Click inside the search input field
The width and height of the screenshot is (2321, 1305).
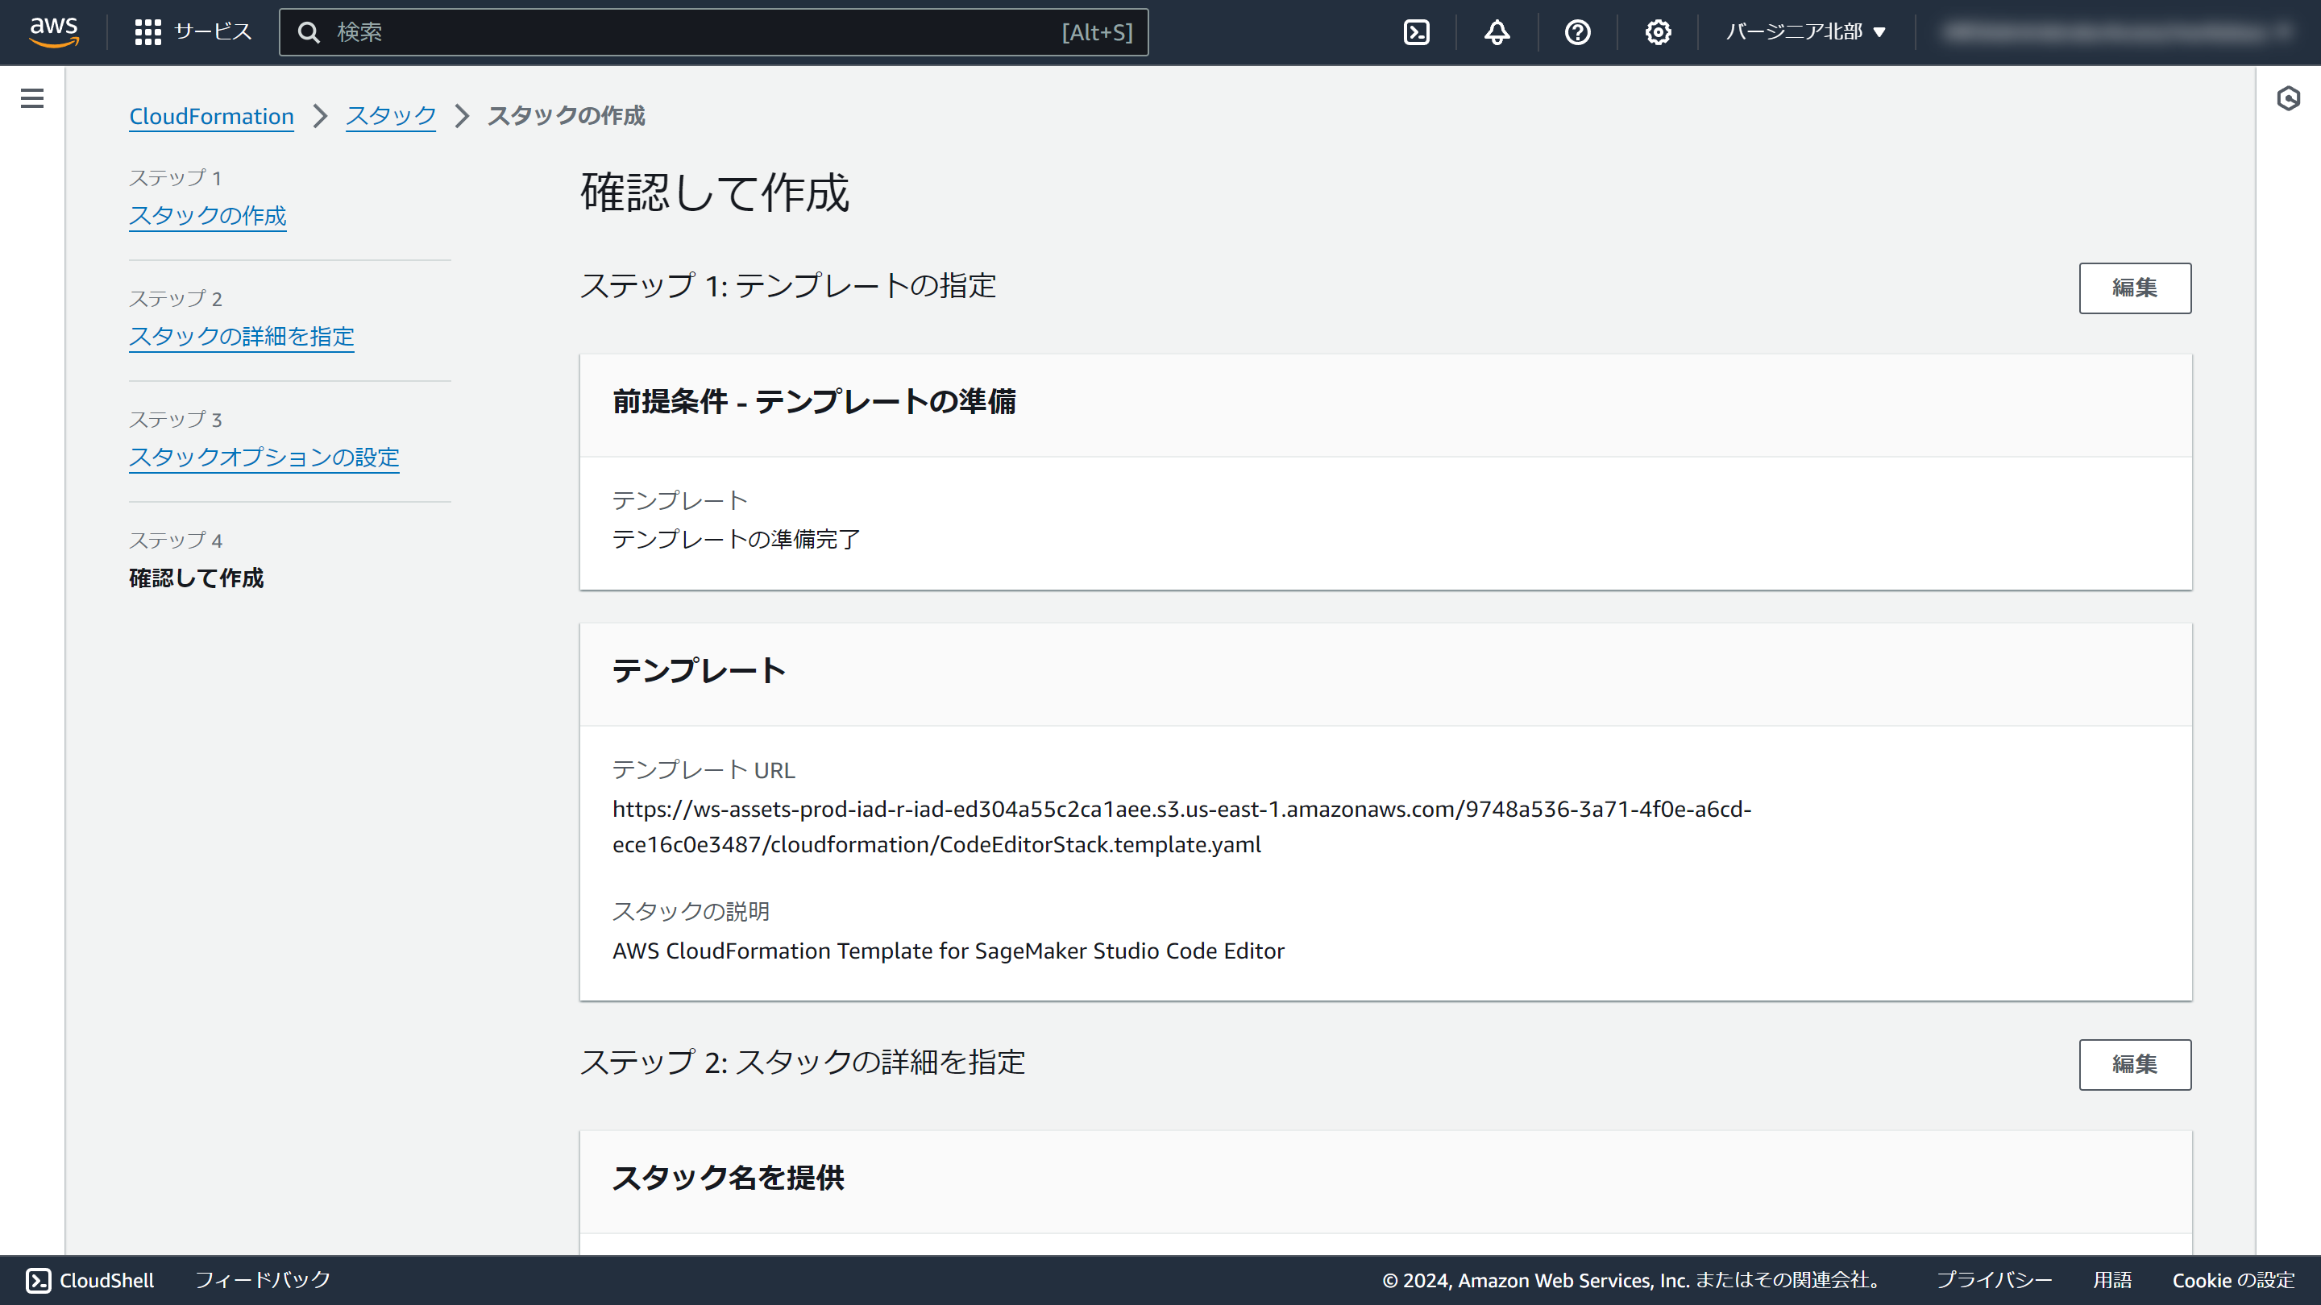point(631,31)
